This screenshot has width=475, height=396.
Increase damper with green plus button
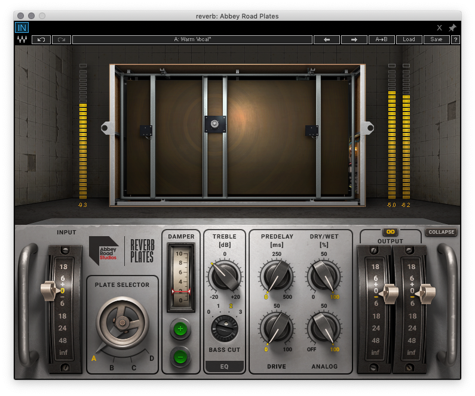pos(180,329)
